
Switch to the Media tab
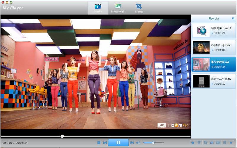tap(98, 8)
